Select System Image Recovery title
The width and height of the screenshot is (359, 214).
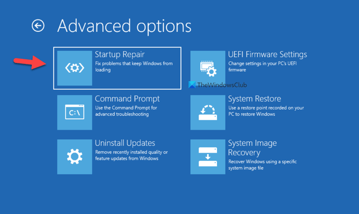(252, 147)
